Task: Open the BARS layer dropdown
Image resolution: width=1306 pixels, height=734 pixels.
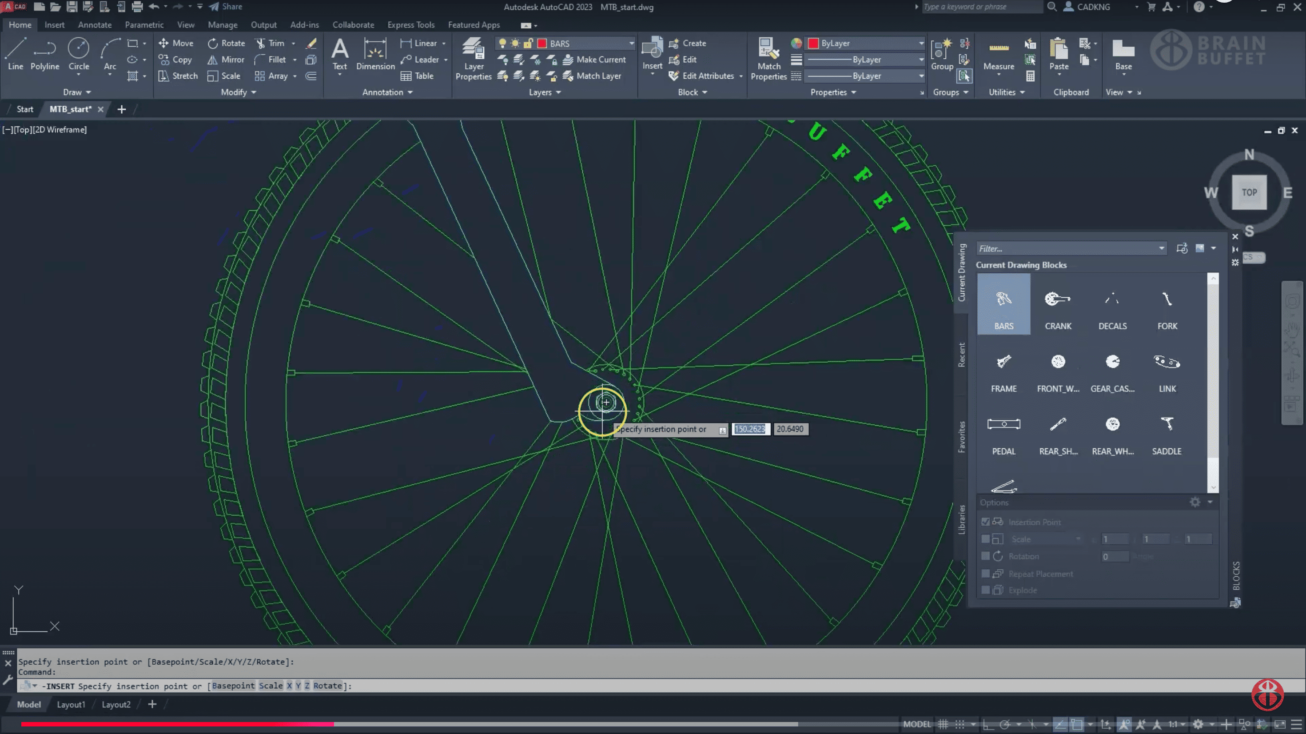Action: point(631,44)
